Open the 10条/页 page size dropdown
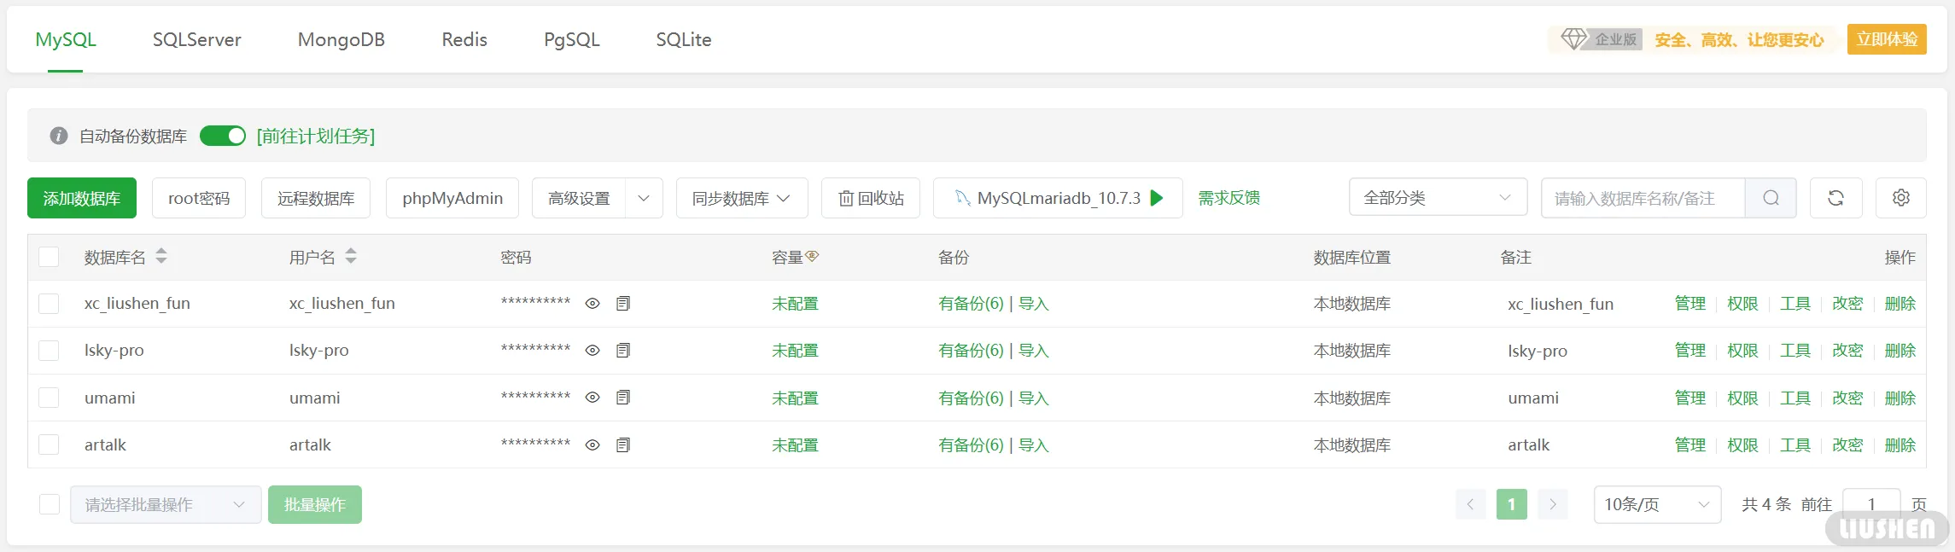The height and width of the screenshot is (552, 1955). 1656,504
